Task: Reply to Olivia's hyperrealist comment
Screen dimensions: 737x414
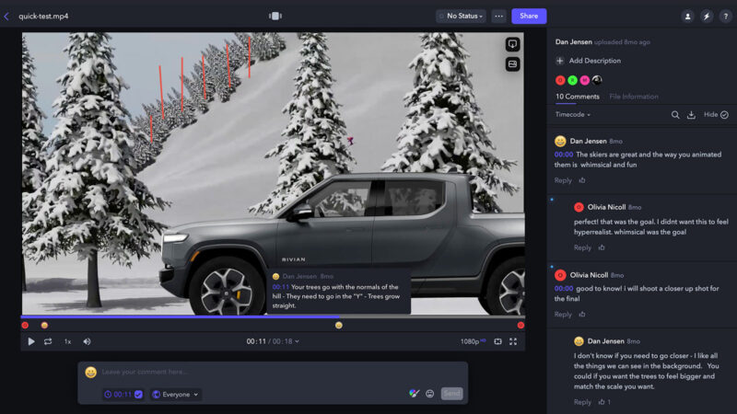Action: (582, 247)
